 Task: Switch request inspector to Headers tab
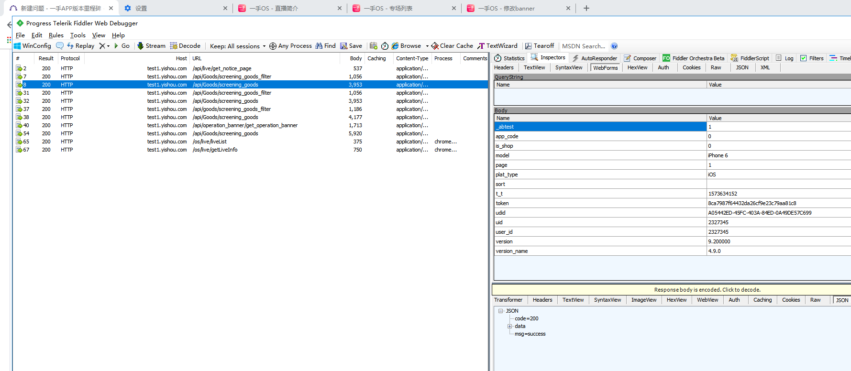504,67
